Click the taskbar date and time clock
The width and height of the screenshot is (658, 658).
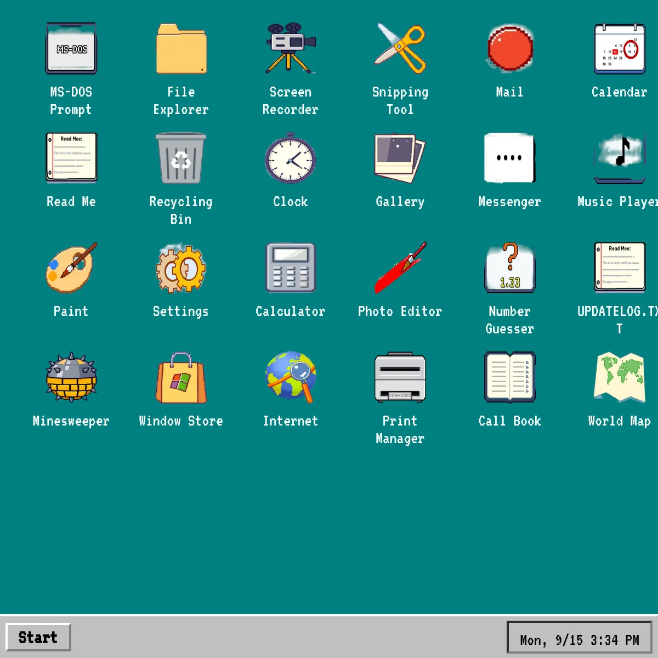(x=579, y=639)
